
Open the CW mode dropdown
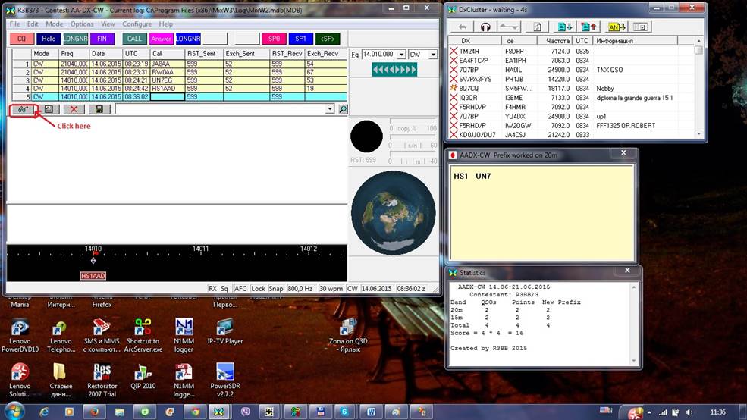click(x=433, y=55)
